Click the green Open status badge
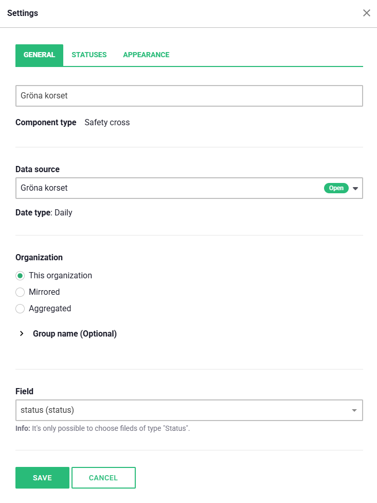 pyautogui.click(x=336, y=188)
